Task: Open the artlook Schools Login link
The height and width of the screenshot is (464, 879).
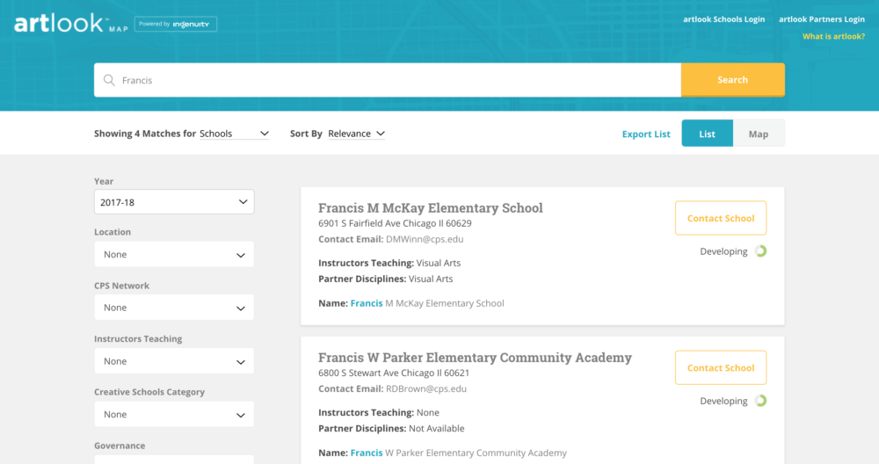Action: pos(723,19)
